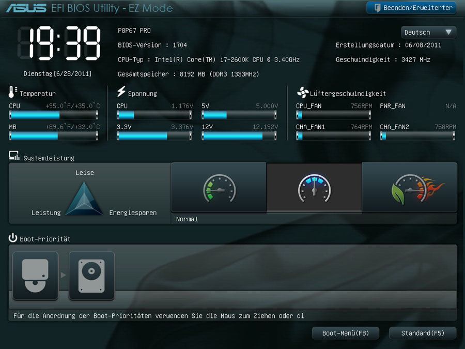Click the 12.192V value
The image size is (465, 349).
tap(266, 127)
